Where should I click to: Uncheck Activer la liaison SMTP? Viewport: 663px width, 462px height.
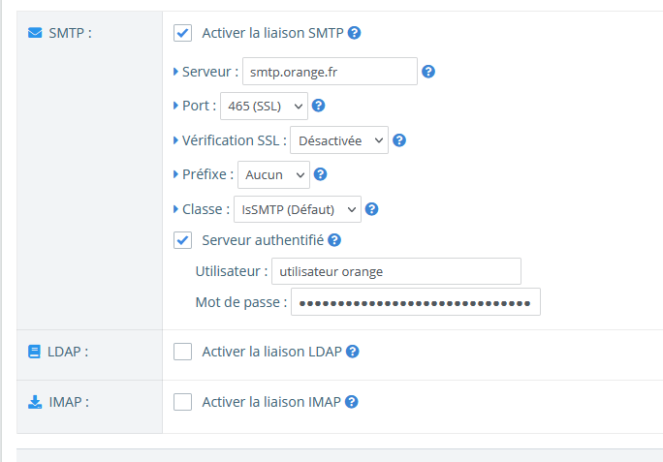182,33
